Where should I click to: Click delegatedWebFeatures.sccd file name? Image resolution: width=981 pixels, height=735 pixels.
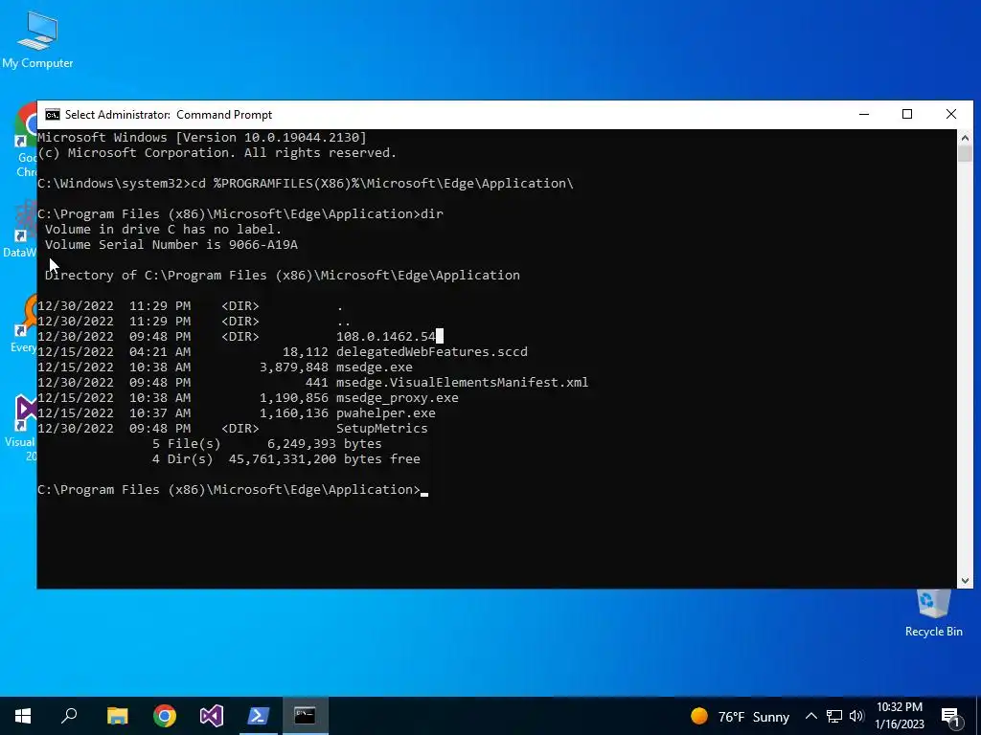click(x=432, y=352)
